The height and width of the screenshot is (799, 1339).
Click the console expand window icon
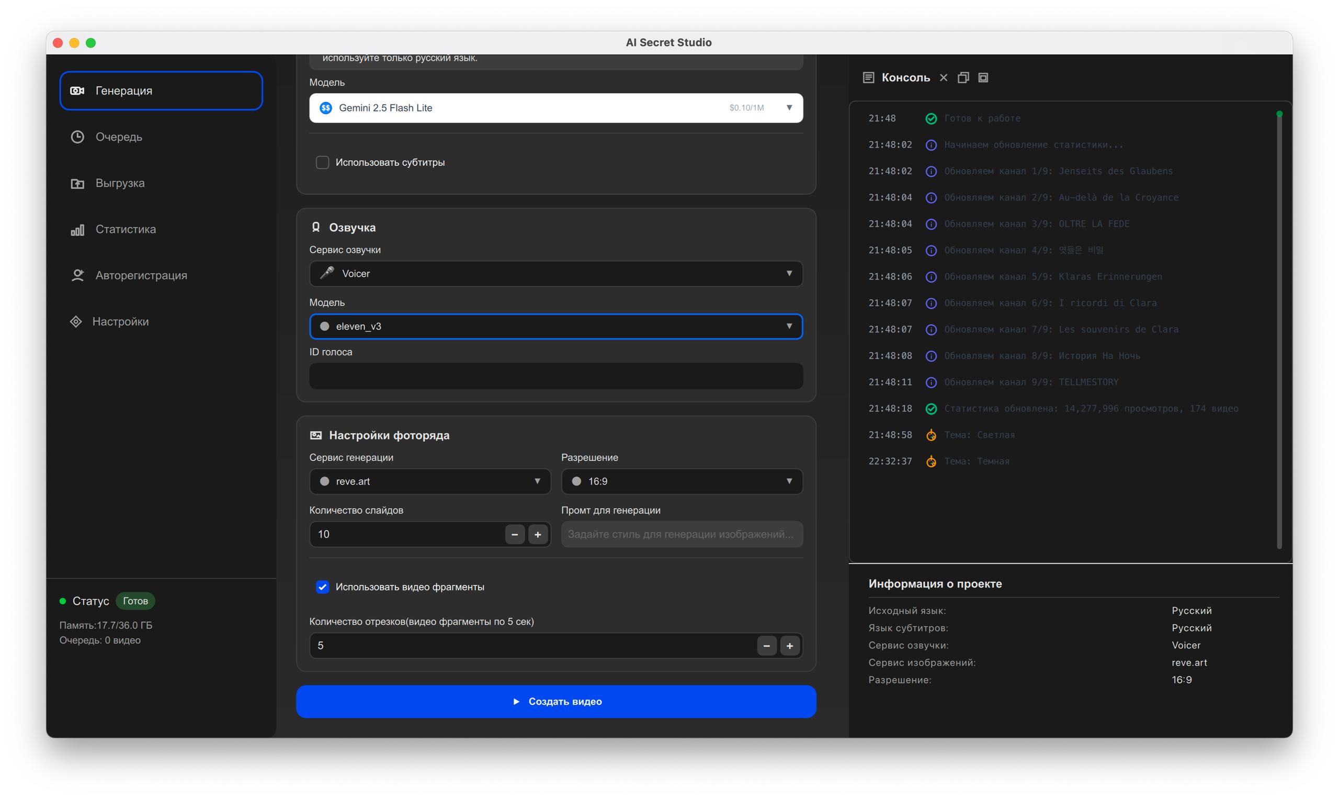click(x=983, y=77)
